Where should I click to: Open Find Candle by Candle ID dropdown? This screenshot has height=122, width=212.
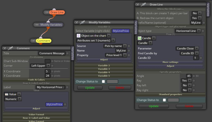pos(189,53)
